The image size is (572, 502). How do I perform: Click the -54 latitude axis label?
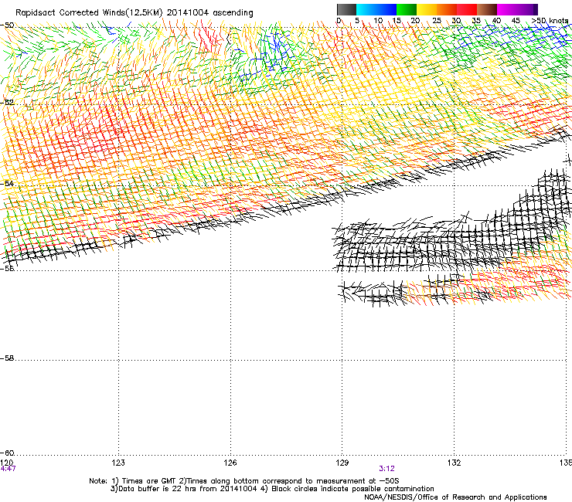coord(7,183)
